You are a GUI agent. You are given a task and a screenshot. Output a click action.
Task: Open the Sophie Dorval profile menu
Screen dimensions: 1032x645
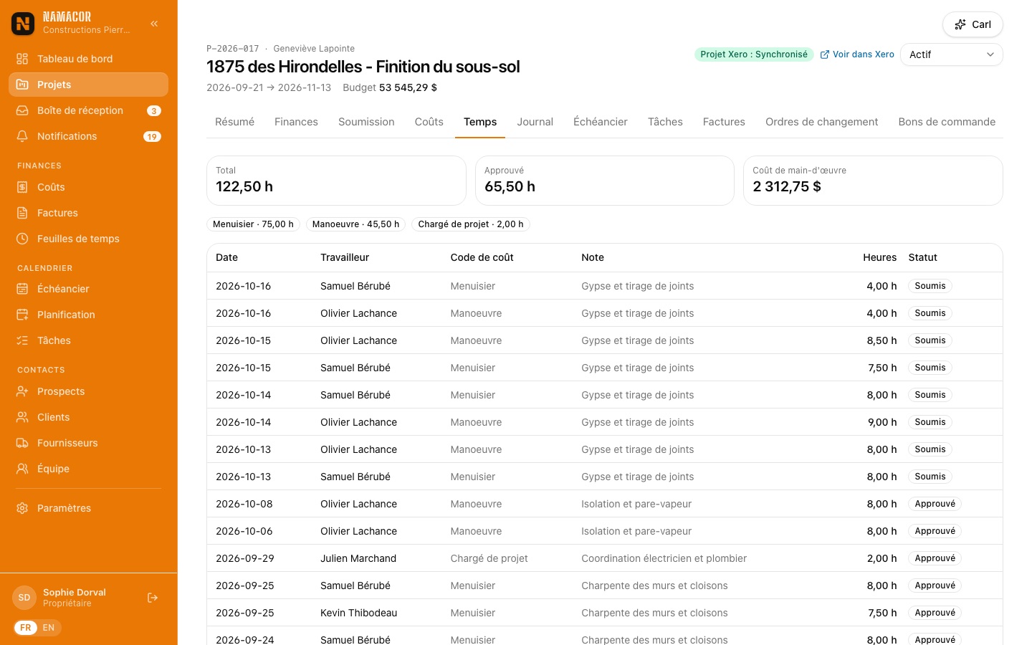pos(75,598)
